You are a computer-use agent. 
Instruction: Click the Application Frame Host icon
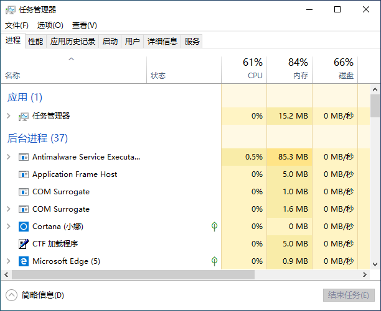coord(24,174)
